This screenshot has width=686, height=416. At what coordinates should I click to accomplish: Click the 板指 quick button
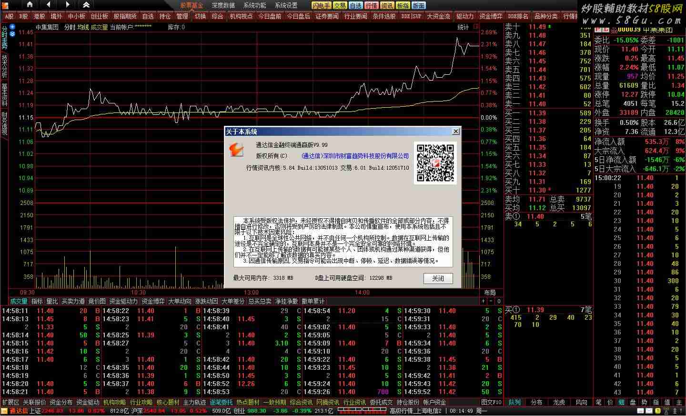point(403,5)
